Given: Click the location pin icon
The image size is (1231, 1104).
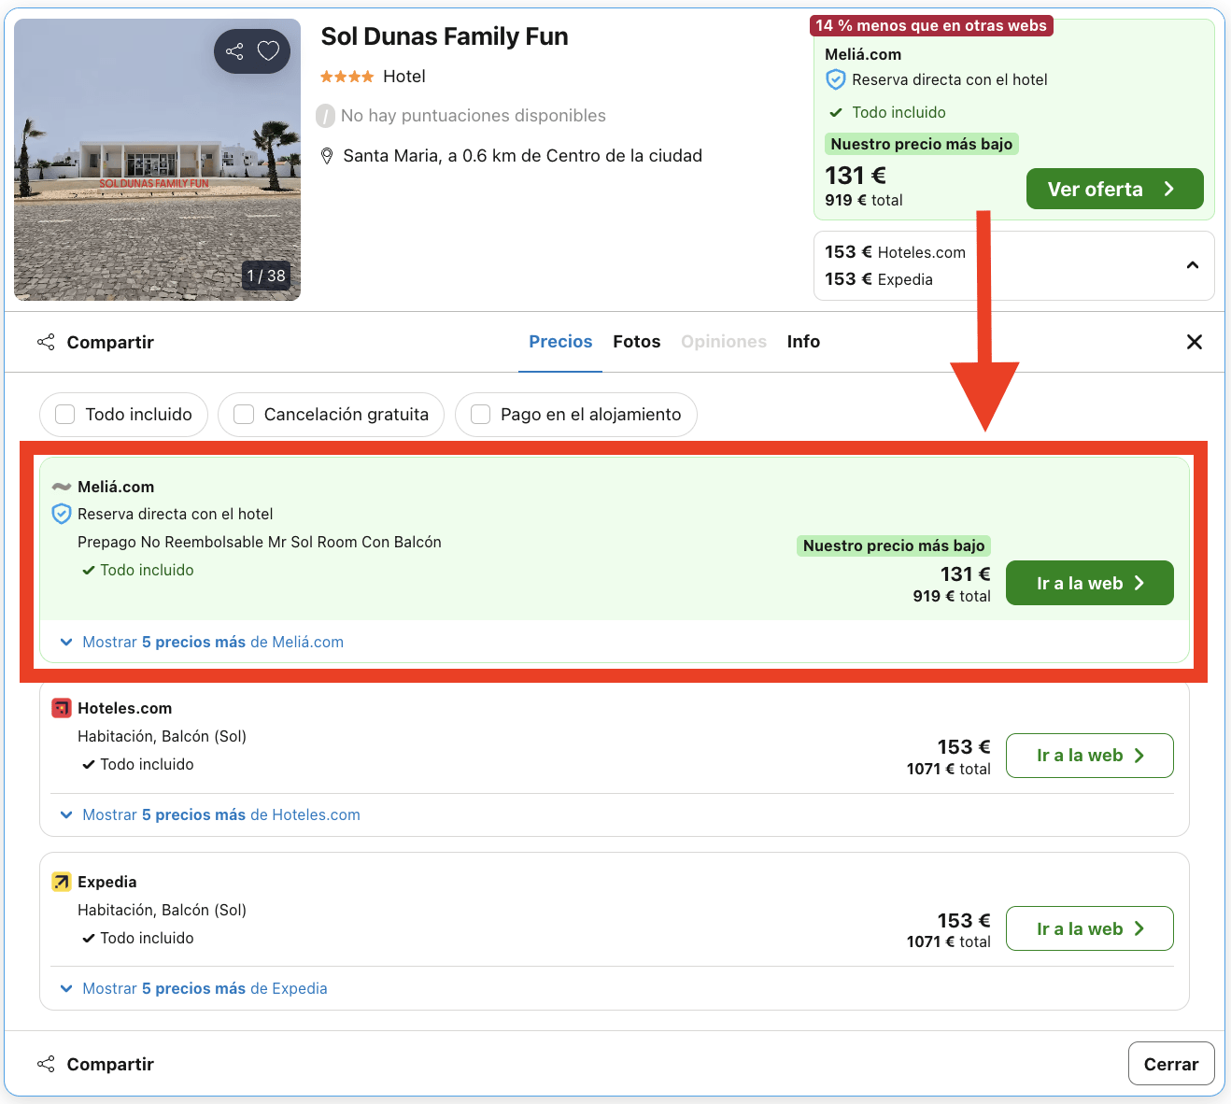Looking at the screenshot, I should coord(327,156).
